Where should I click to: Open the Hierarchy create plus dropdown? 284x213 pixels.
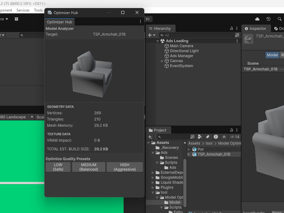point(152,35)
